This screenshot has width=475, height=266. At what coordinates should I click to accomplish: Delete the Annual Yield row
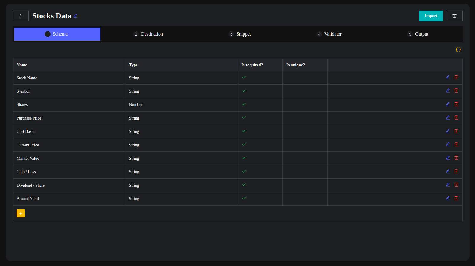point(456,198)
